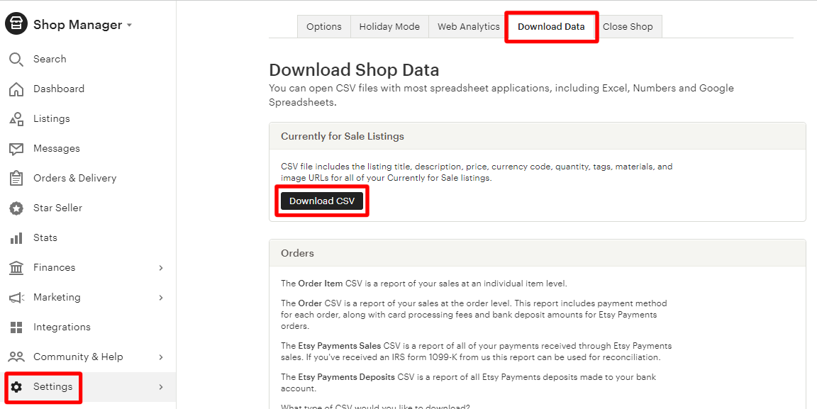
Task: Select the Close Shop tab
Action: tap(628, 27)
